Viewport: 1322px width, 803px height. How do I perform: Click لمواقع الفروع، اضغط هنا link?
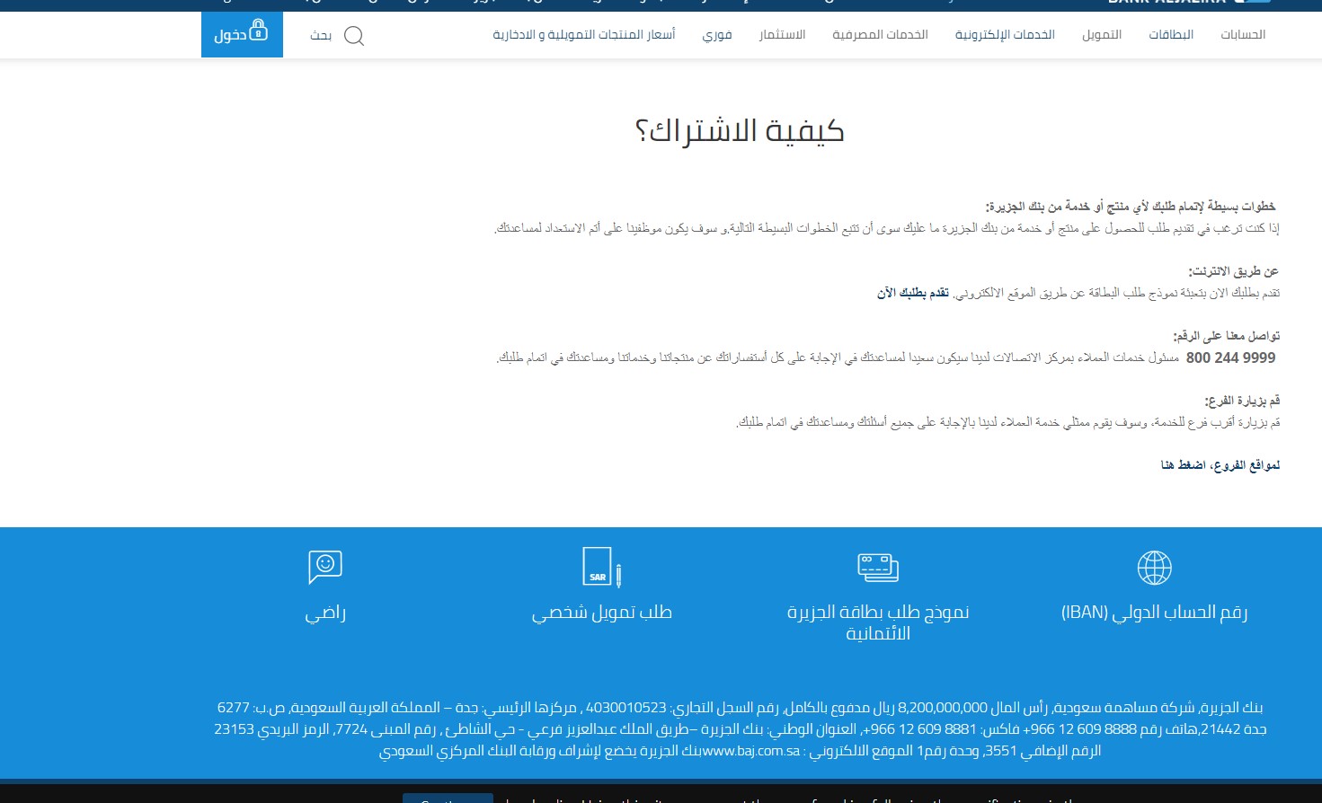click(x=1220, y=465)
